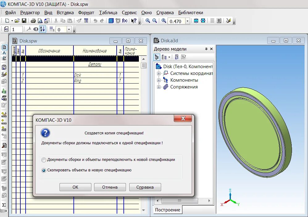Open the Файл menu
This screenshot has height=217, width=308.
(10, 13)
